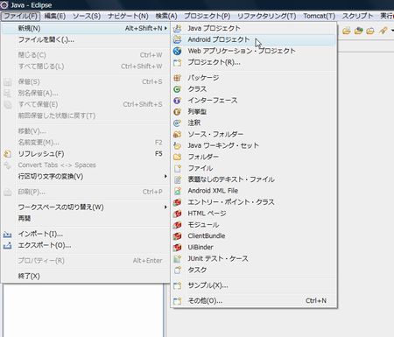Select JUnit テスト・ケース entry
394x337 pixels.
(254, 259)
